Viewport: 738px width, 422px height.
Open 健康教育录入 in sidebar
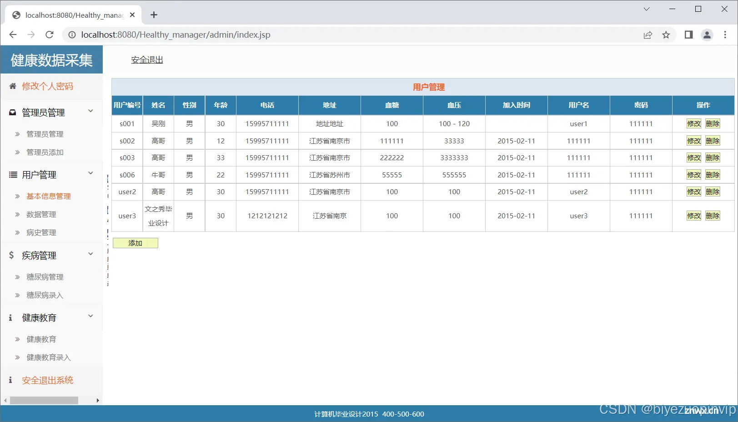[x=49, y=358]
